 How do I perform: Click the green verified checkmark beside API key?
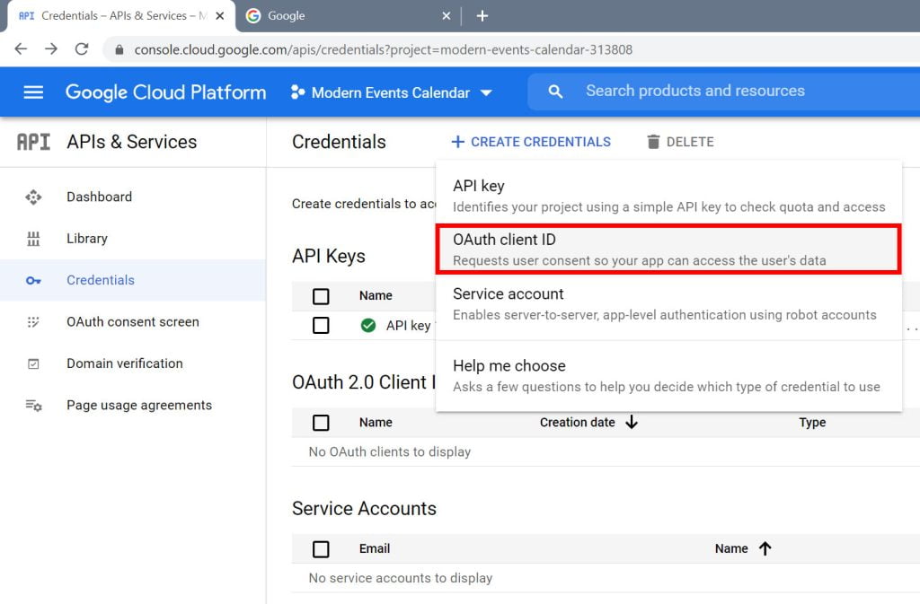pos(367,325)
